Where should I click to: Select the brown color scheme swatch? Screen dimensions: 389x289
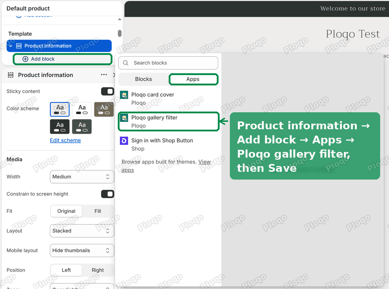tap(104, 109)
